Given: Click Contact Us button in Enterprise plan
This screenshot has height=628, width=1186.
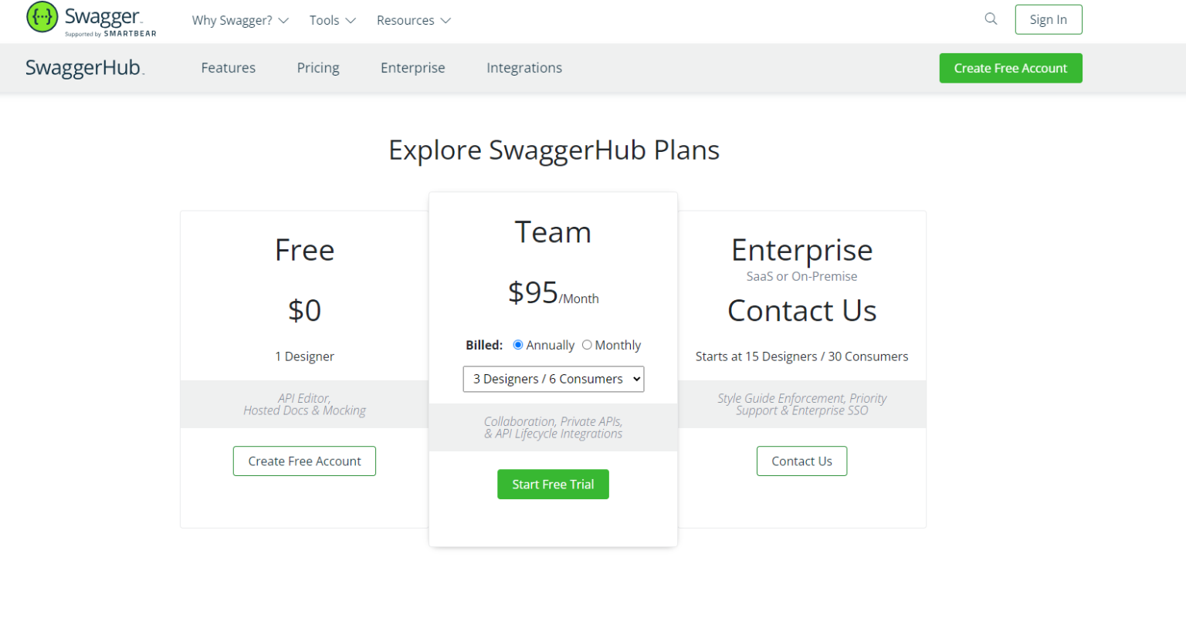Looking at the screenshot, I should tap(801, 461).
